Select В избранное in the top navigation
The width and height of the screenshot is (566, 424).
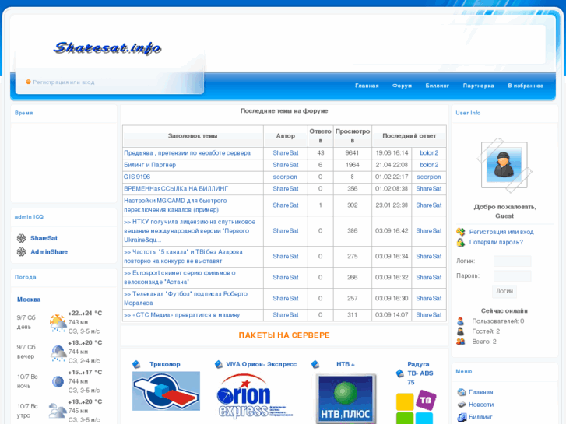click(526, 86)
